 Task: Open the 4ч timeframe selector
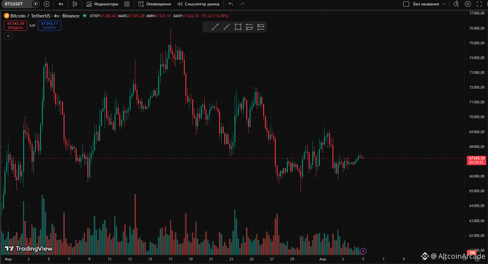[x=61, y=4]
